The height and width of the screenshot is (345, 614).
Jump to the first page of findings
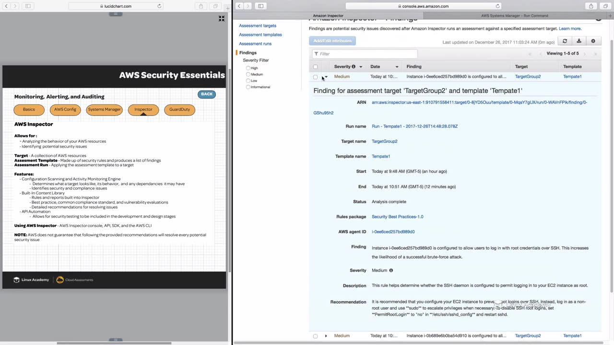[x=530, y=54]
